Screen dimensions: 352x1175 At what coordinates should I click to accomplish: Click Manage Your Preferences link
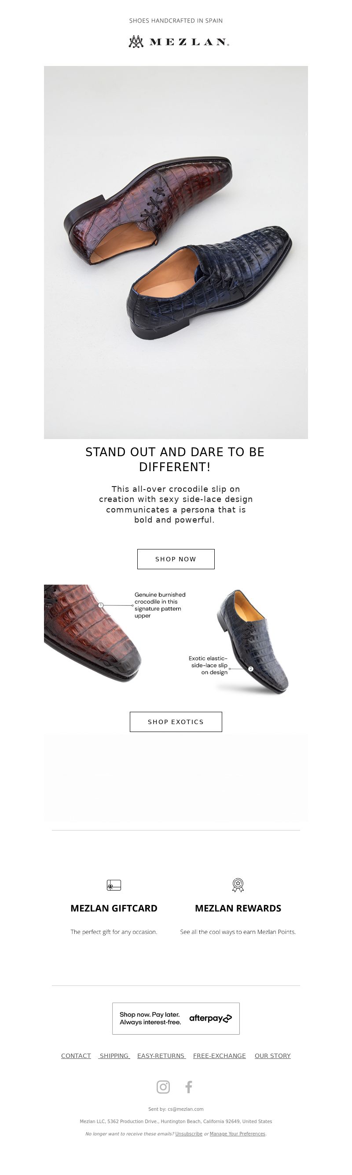[238, 1134]
